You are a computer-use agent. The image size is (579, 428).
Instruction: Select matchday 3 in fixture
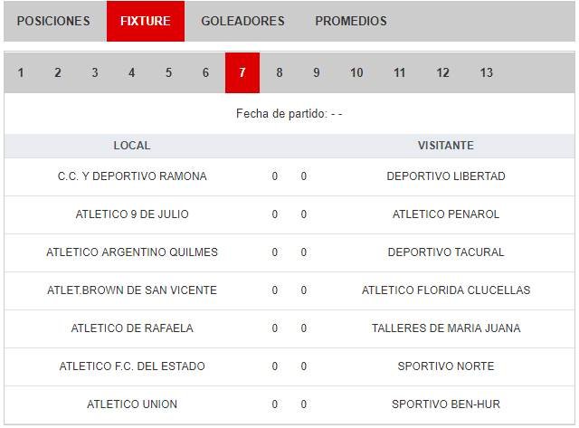click(94, 72)
